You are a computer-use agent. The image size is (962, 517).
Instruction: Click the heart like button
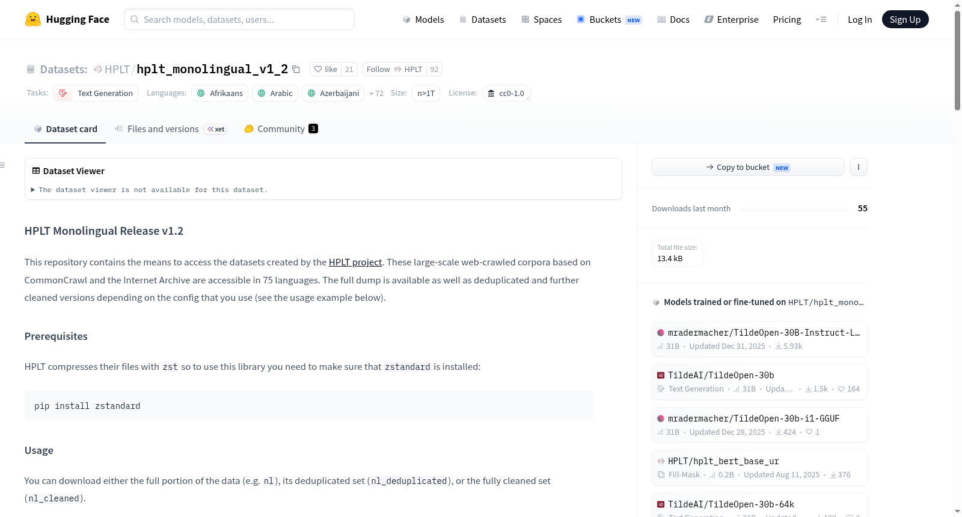tap(325, 69)
